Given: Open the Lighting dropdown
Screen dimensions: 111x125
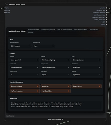Looking at the screenshot, I should pyautogui.click(x=55, y=60).
